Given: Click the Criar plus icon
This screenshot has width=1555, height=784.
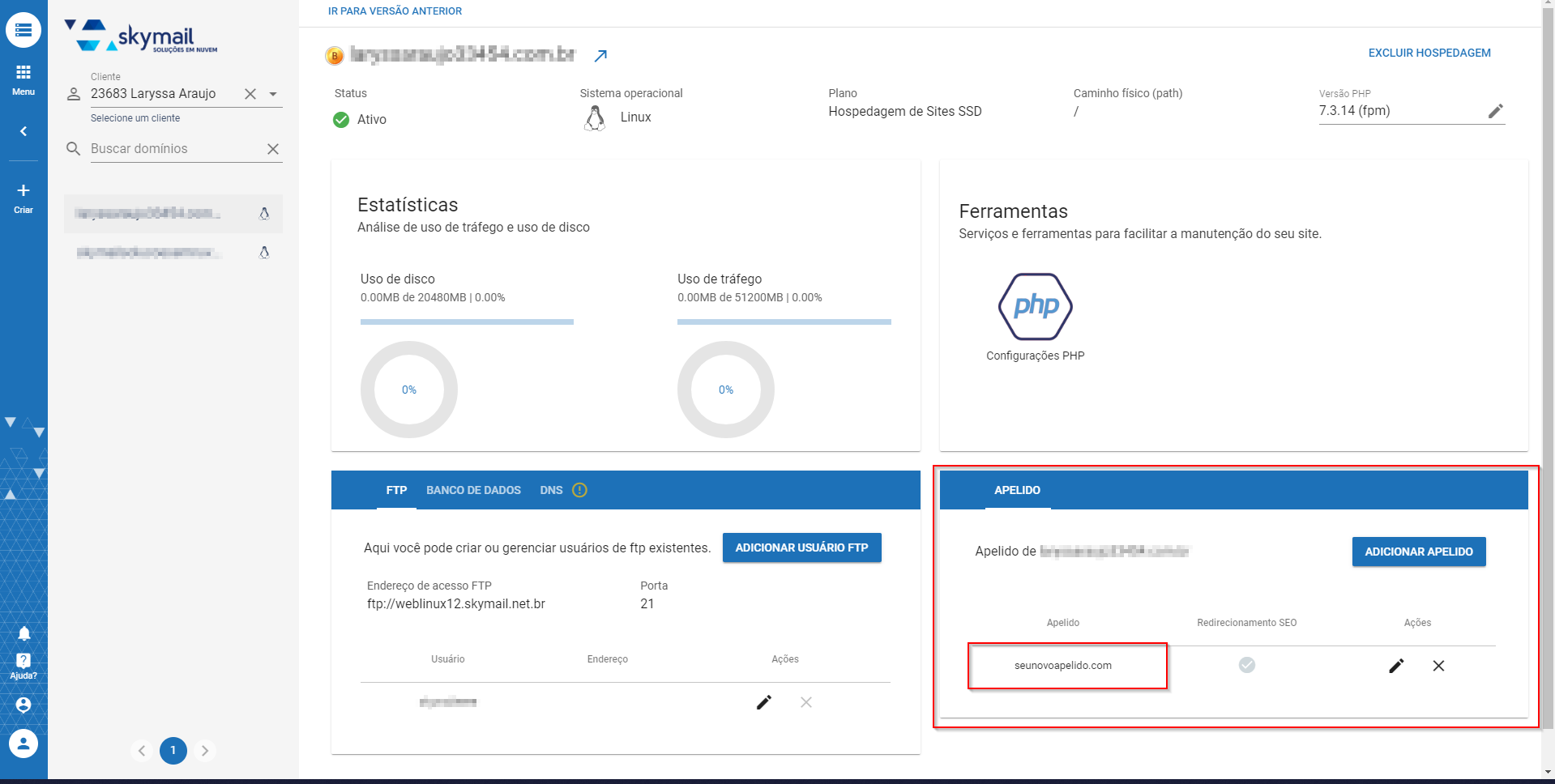Looking at the screenshot, I should [x=23, y=197].
